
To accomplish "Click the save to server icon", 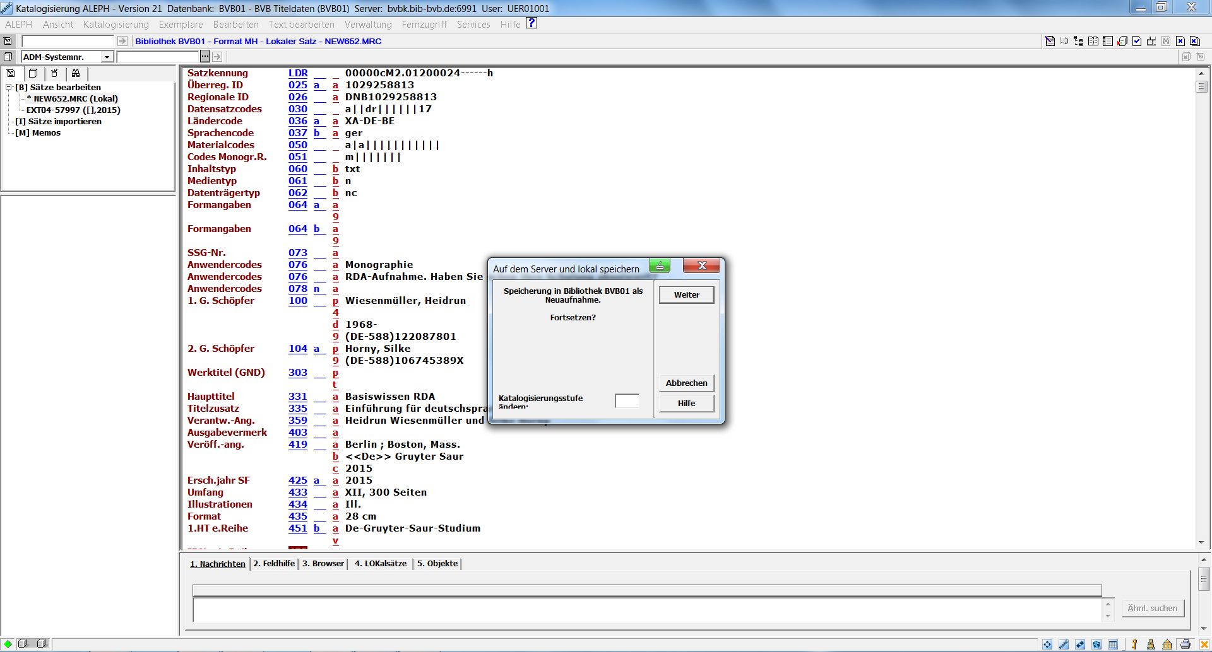I will pyautogui.click(x=1122, y=42).
